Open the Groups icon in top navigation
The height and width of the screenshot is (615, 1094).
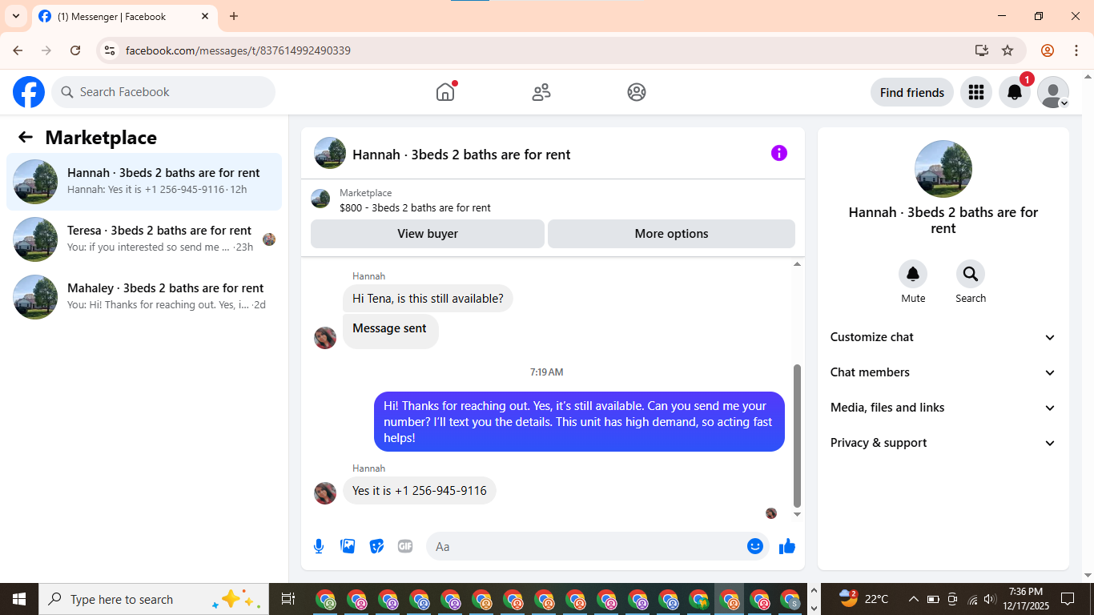click(637, 92)
